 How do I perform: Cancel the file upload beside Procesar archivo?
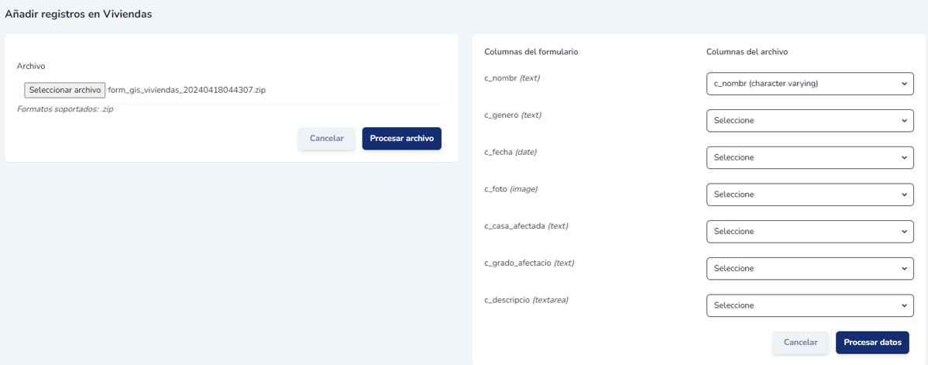click(x=326, y=139)
